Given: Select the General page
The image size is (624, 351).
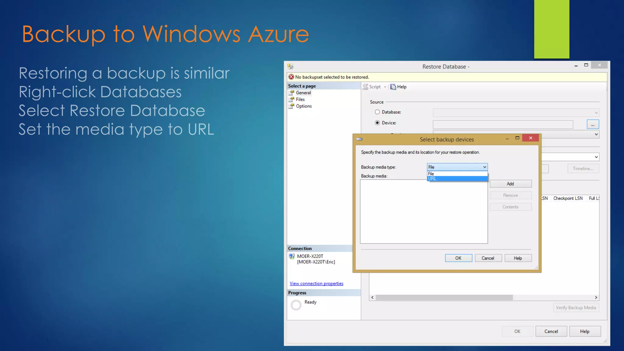Looking at the screenshot, I should pyautogui.click(x=303, y=93).
